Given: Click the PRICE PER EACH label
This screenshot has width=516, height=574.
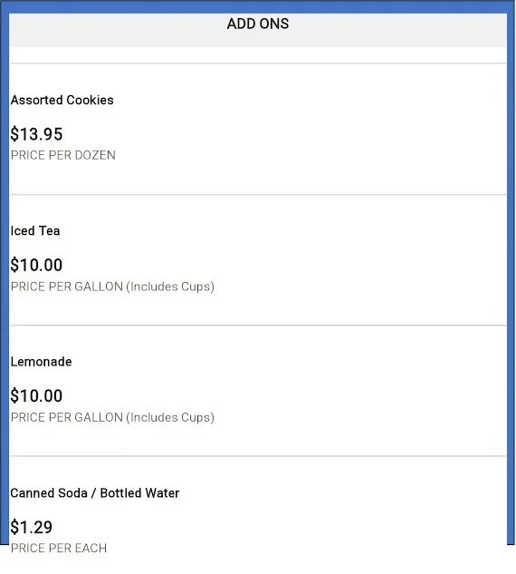Looking at the screenshot, I should pyautogui.click(x=59, y=548).
